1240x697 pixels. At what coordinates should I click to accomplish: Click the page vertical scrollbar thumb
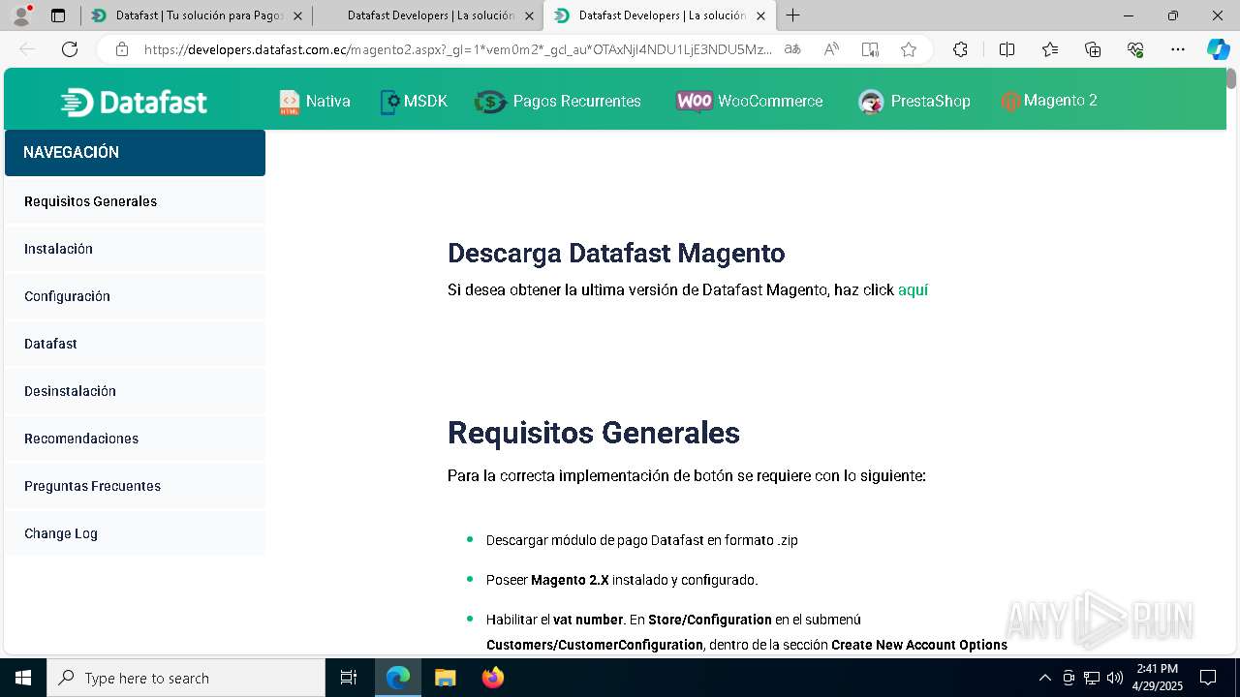[x=1231, y=78]
